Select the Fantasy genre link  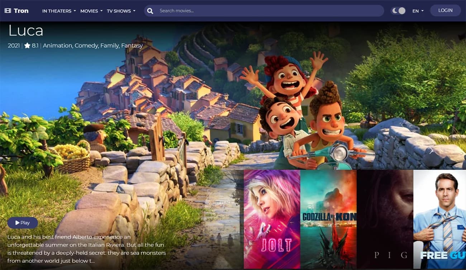point(132,46)
